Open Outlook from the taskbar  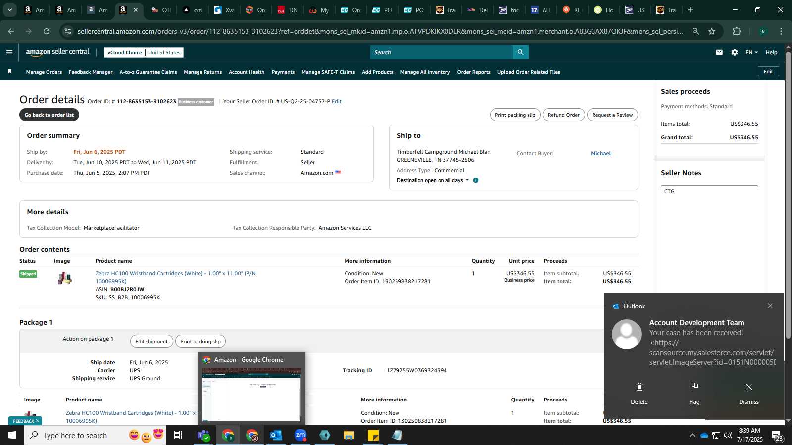point(276,435)
